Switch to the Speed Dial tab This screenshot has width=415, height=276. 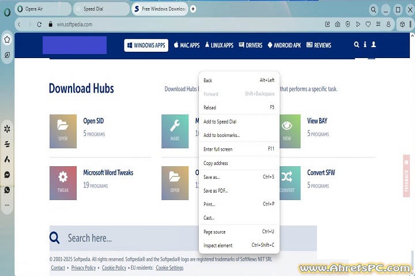click(x=101, y=9)
